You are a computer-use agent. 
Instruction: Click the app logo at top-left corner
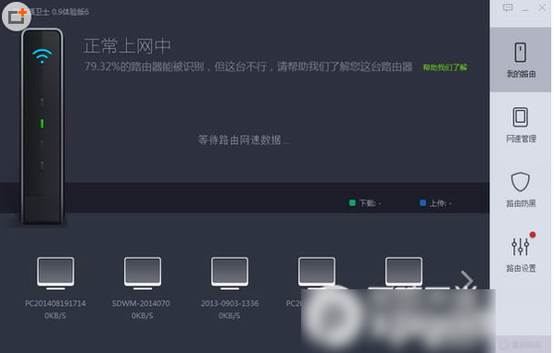tap(17, 17)
